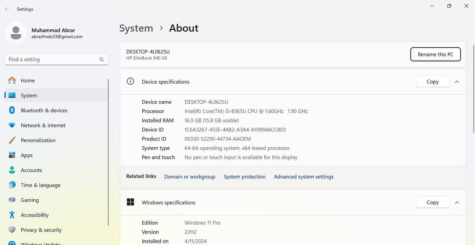
Task: Click the Time & language globe icon
Action: (x=12, y=185)
